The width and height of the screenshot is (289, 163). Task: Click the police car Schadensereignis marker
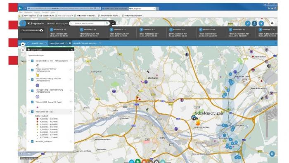pos(194,117)
